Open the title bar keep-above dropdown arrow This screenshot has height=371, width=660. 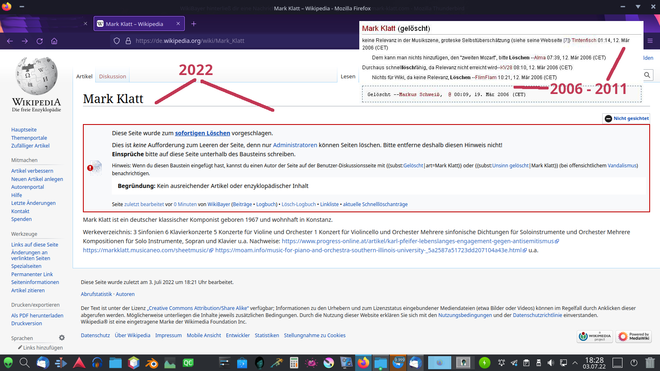(x=638, y=7)
